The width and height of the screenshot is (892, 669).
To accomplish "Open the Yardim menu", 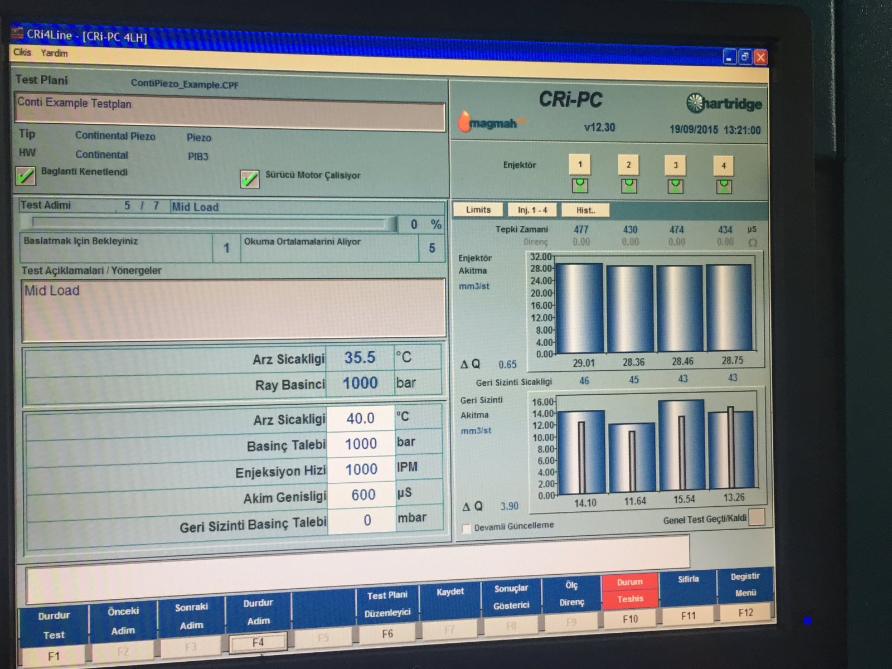I will (54, 53).
